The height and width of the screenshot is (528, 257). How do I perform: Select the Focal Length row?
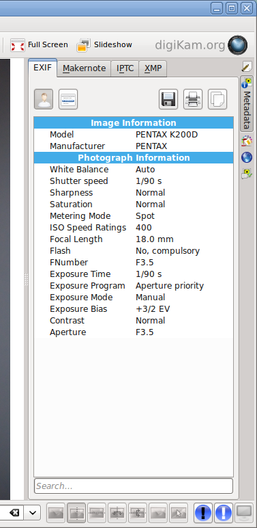[x=134, y=239]
